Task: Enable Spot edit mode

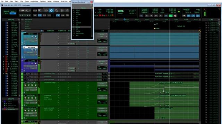Action: tap(13, 11)
